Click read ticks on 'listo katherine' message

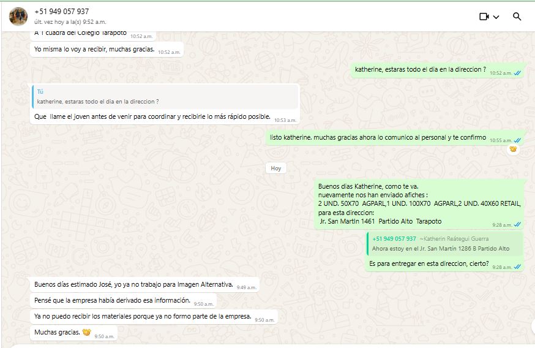click(x=518, y=140)
